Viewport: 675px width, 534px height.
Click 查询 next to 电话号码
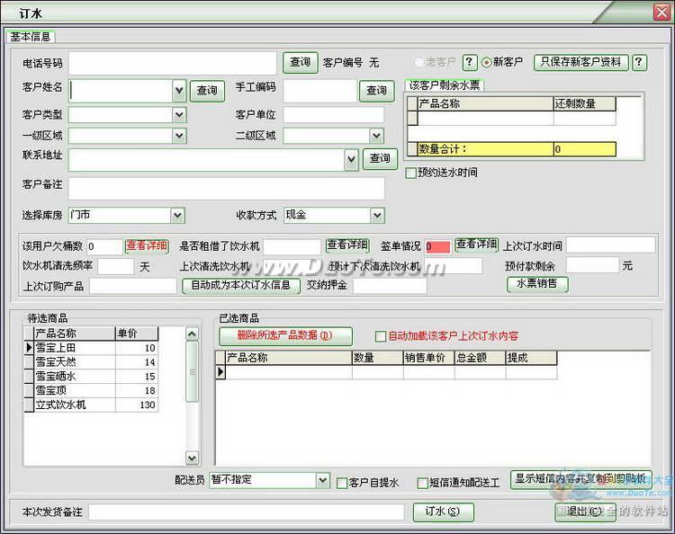tap(300, 62)
